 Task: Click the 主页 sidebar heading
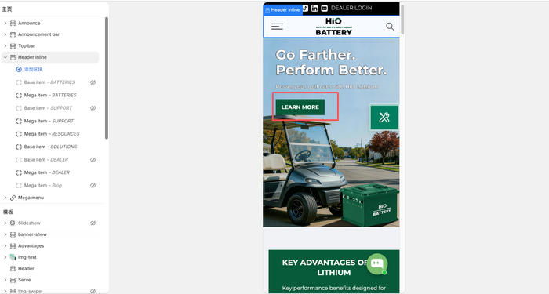(6, 9)
